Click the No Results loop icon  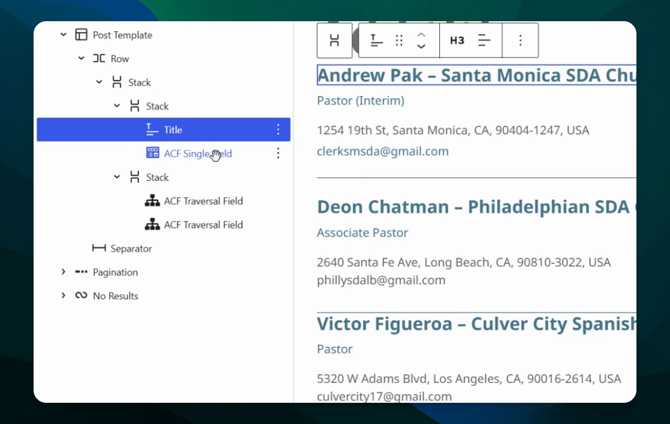coord(81,296)
